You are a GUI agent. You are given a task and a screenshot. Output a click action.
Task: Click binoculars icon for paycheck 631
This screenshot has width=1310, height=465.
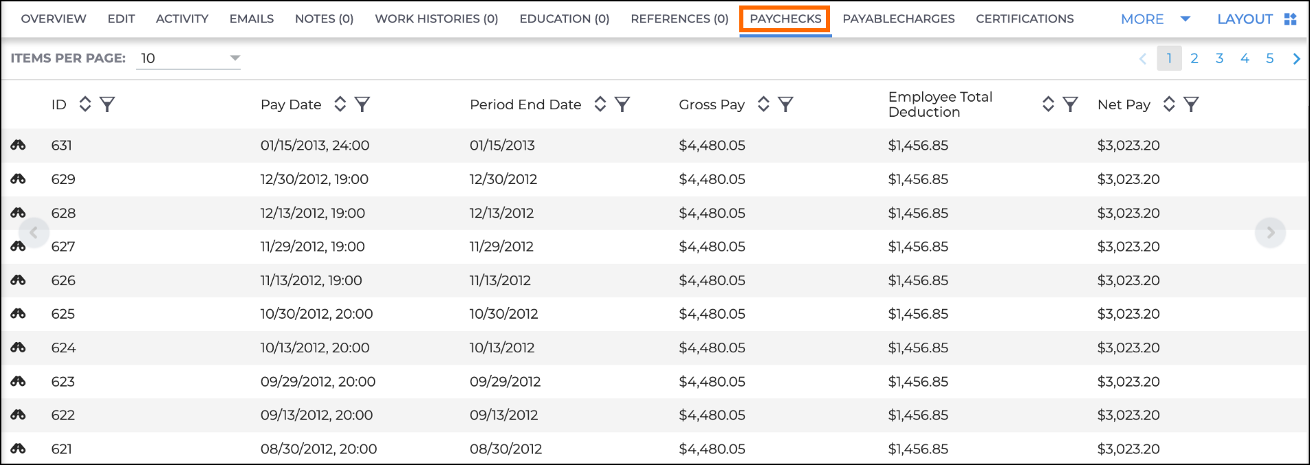(x=18, y=145)
